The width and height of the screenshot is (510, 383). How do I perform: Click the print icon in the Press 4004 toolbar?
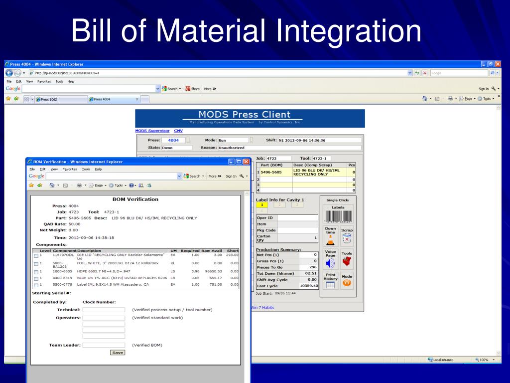pos(450,99)
